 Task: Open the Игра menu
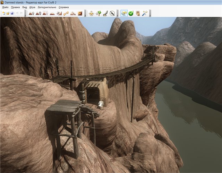point(32,7)
